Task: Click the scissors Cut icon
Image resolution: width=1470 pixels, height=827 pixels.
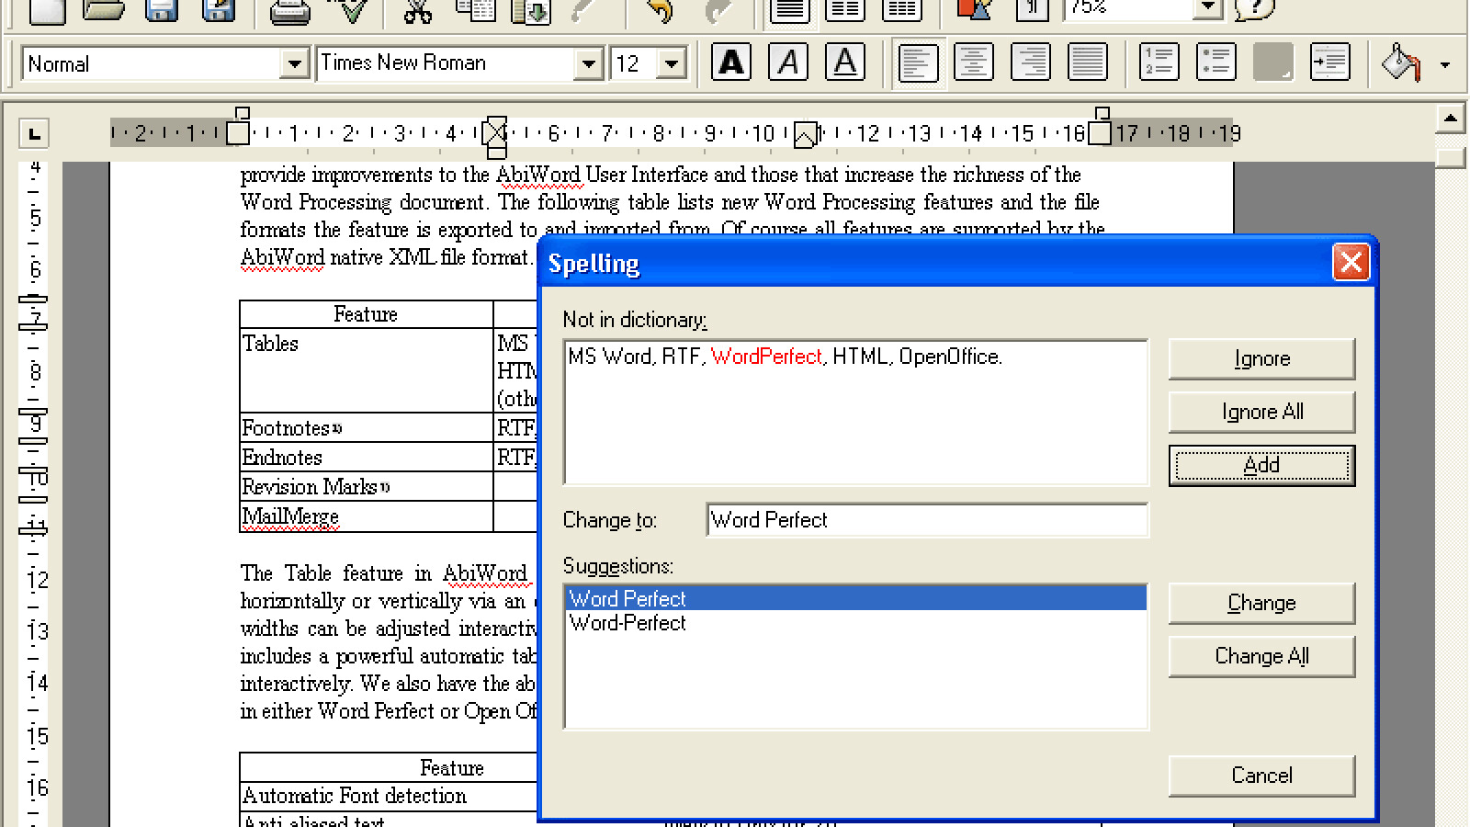Action: (417, 11)
